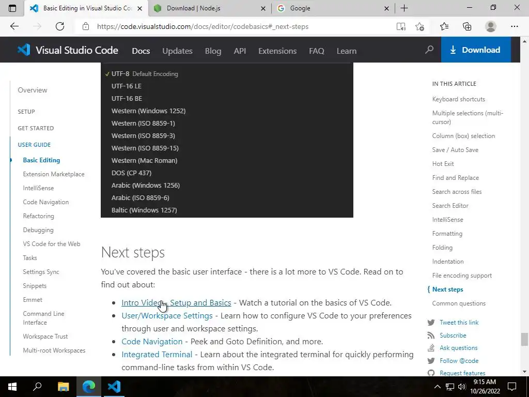Go to the Blog navigation item
The width and height of the screenshot is (529, 397).
213,51
